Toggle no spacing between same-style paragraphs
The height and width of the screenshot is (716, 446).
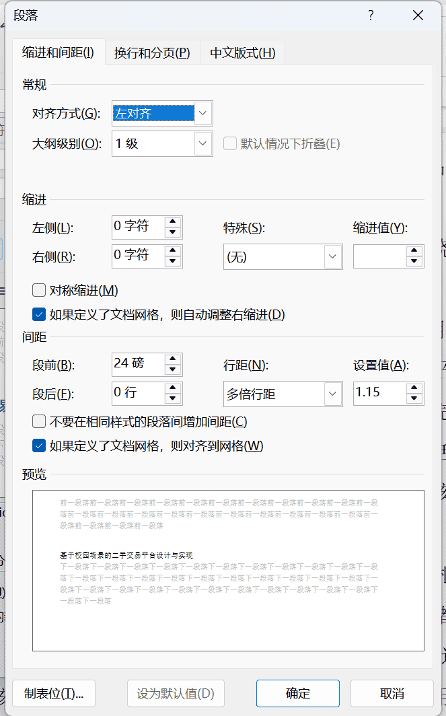click(39, 422)
